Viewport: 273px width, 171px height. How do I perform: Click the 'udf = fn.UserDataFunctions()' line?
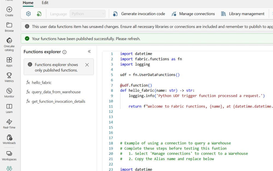[x=150, y=75]
